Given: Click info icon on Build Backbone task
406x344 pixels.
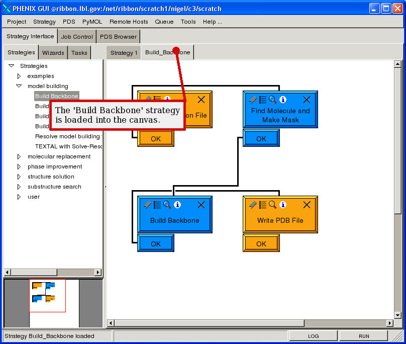Looking at the screenshot, I should tap(177, 205).
